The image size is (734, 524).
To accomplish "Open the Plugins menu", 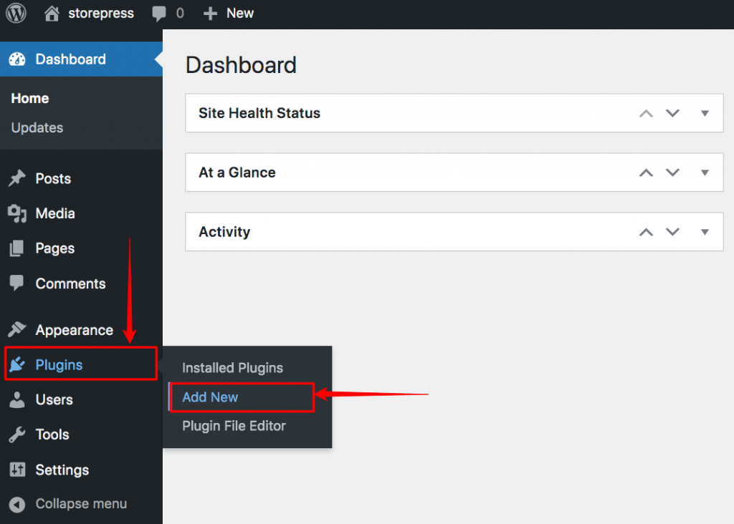I will tap(59, 364).
